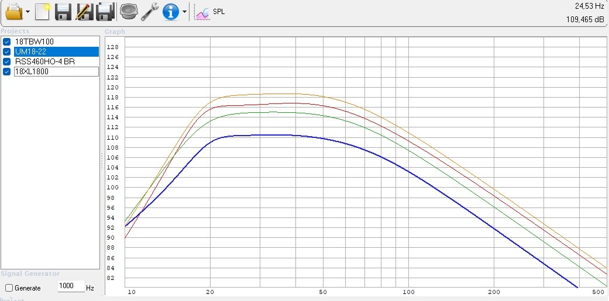Enable the Generate signal checkbox
This screenshot has height=301, width=609.
coord(9,288)
